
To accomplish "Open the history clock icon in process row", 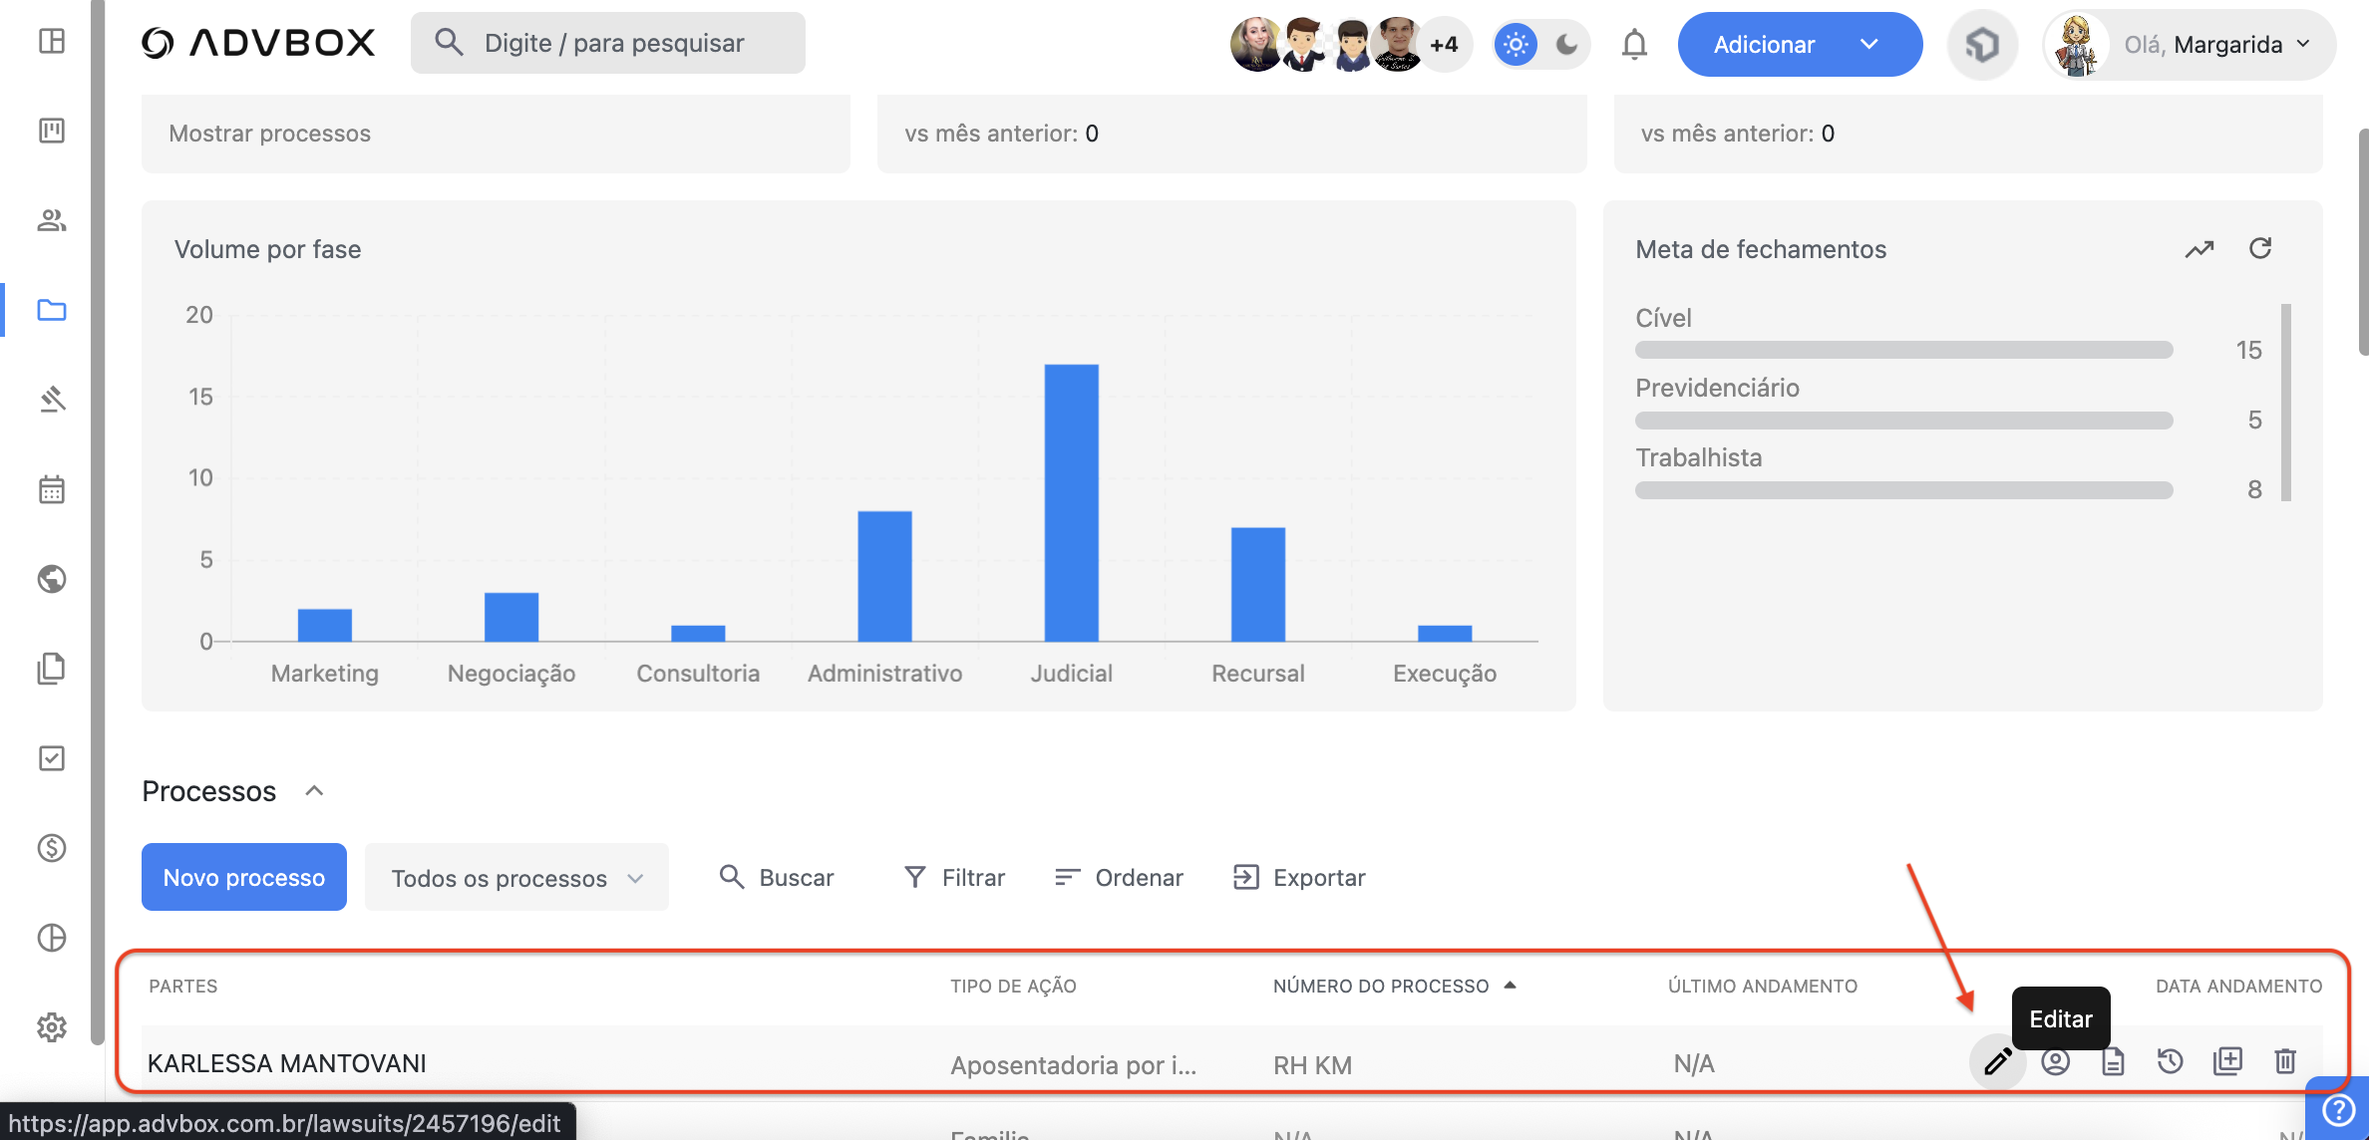I will (2170, 1062).
